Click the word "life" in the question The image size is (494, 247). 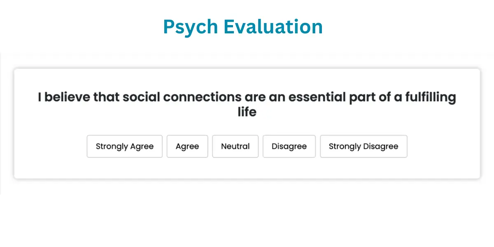point(247,112)
